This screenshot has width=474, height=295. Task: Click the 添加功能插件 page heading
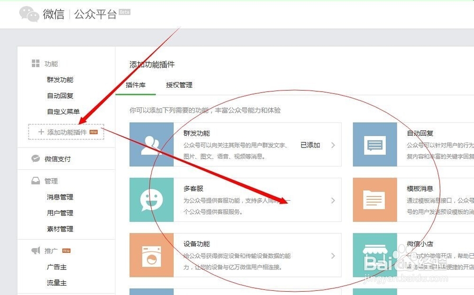[x=152, y=65]
